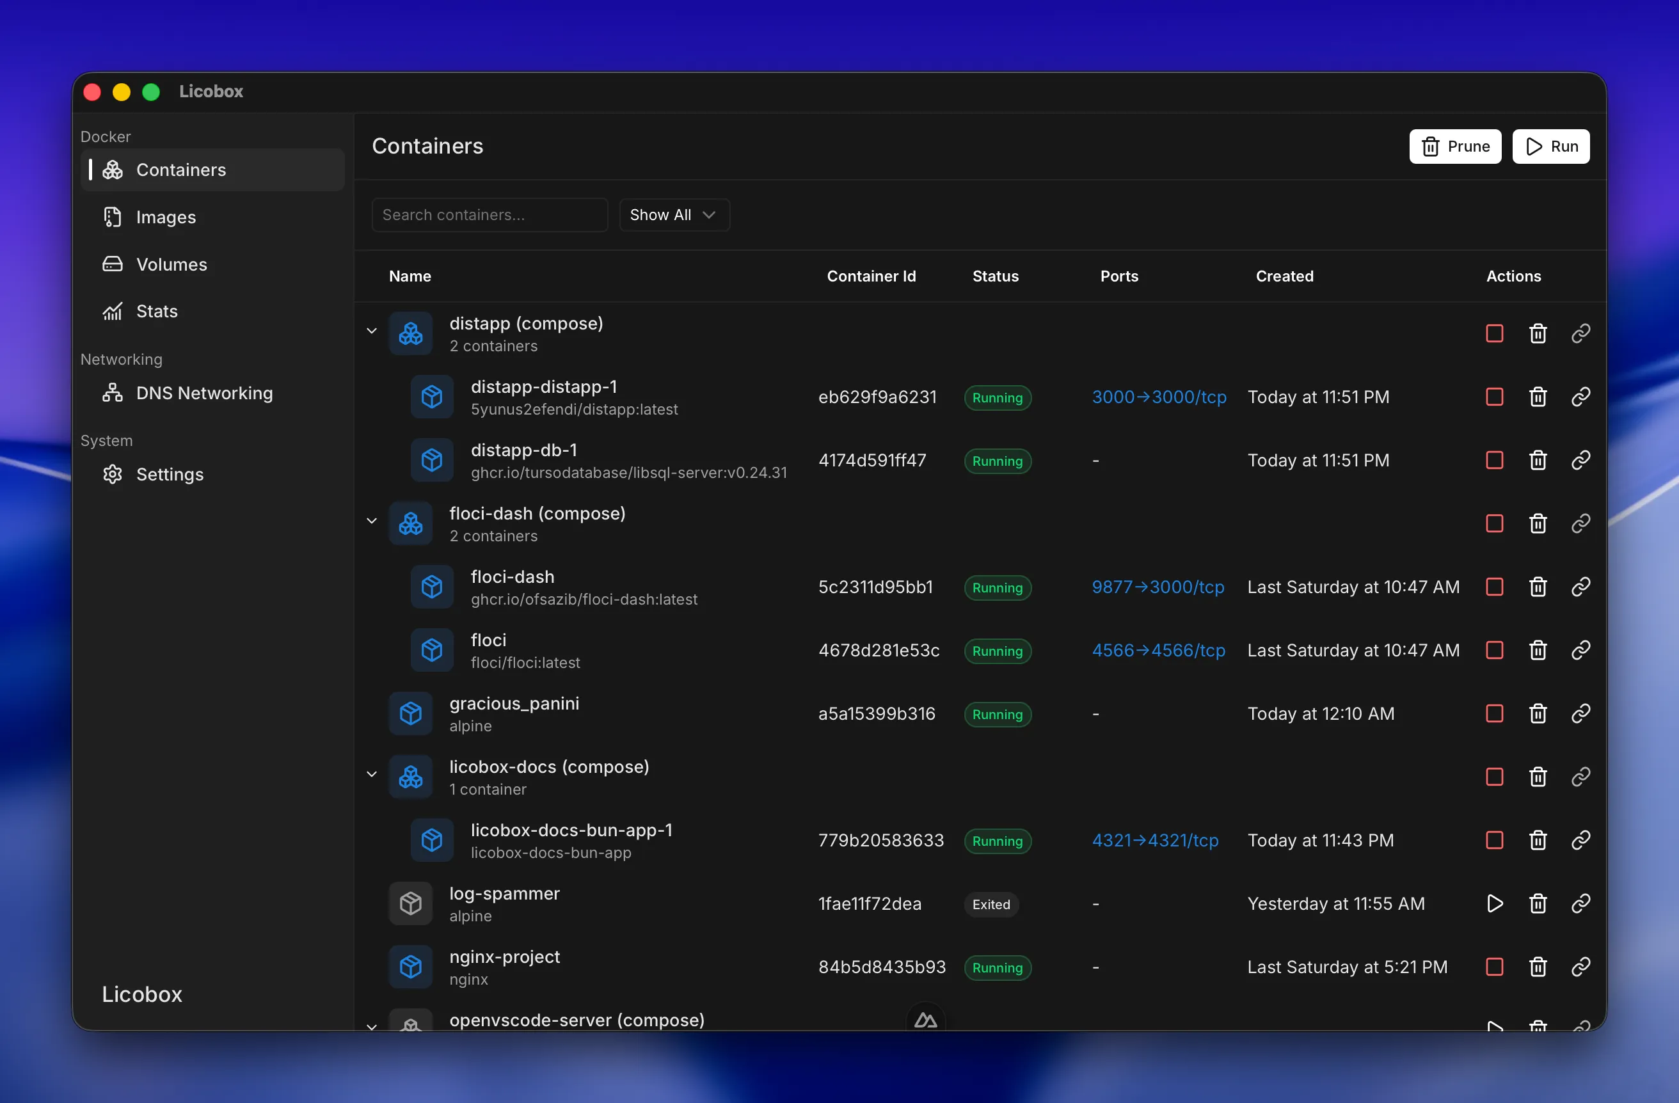Viewport: 1679px width, 1103px height.
Task: Focus the Search containers field
Action: pyautogui.click(x=489, y=215)
